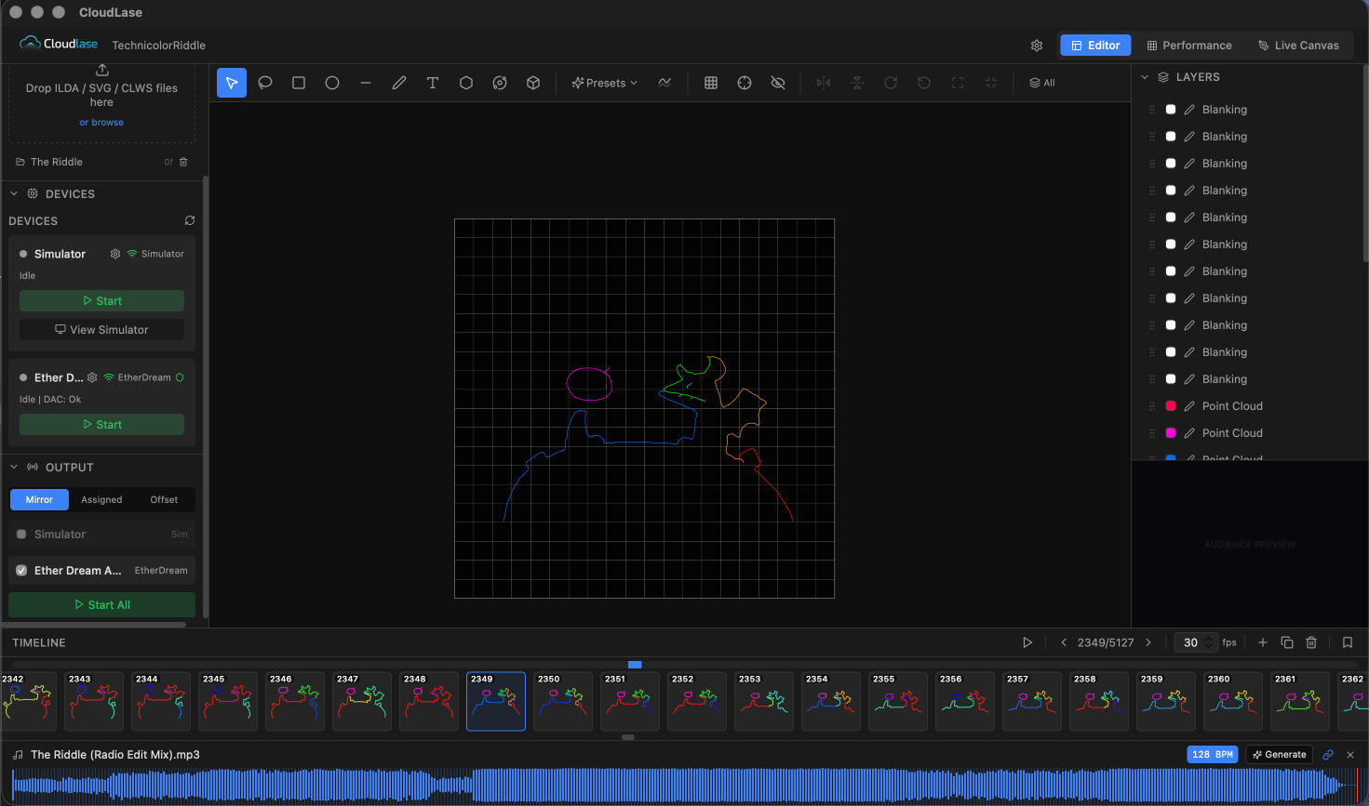
Task: Switch to the Performance tab
Action: coord(1189,46)
